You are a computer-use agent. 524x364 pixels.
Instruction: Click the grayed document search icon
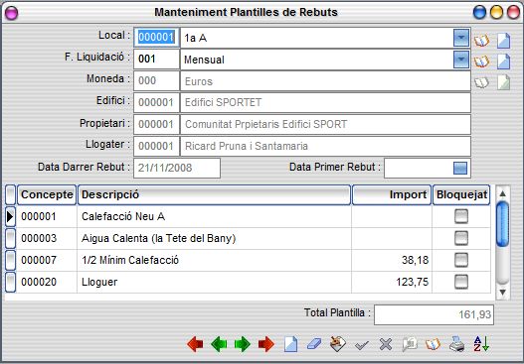click(x=410, y=344)
